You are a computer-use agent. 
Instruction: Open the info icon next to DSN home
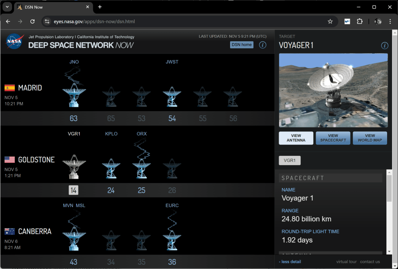click(263, 45)
